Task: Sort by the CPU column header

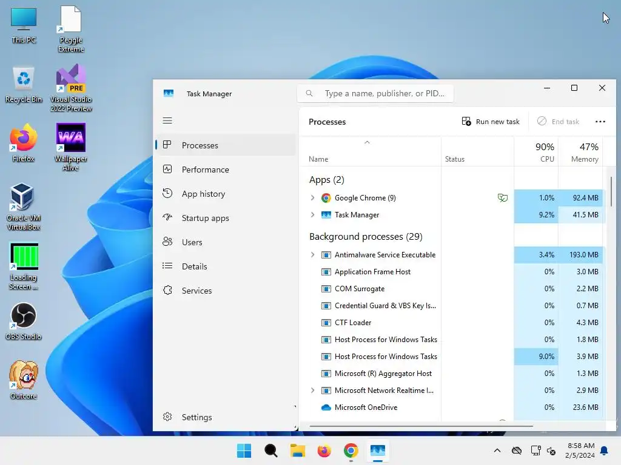Action: (536, 152)
